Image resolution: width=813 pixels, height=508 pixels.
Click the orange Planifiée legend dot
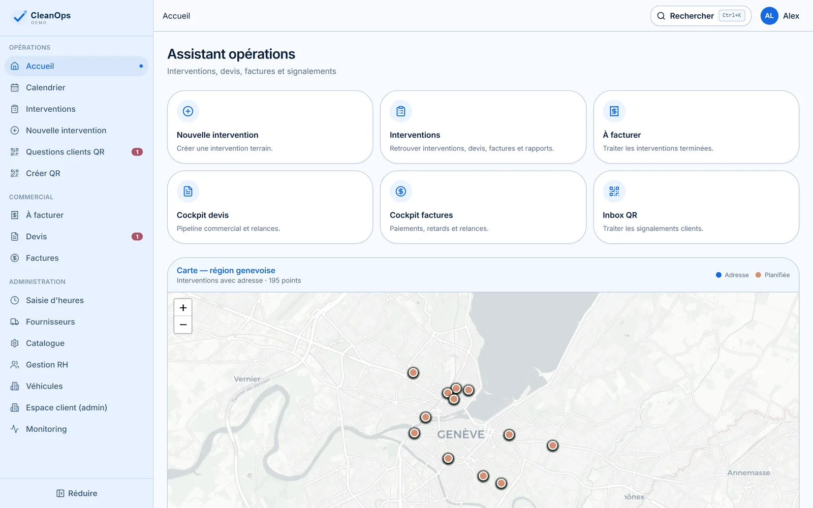pyautogui.click(x=758, y=275)
